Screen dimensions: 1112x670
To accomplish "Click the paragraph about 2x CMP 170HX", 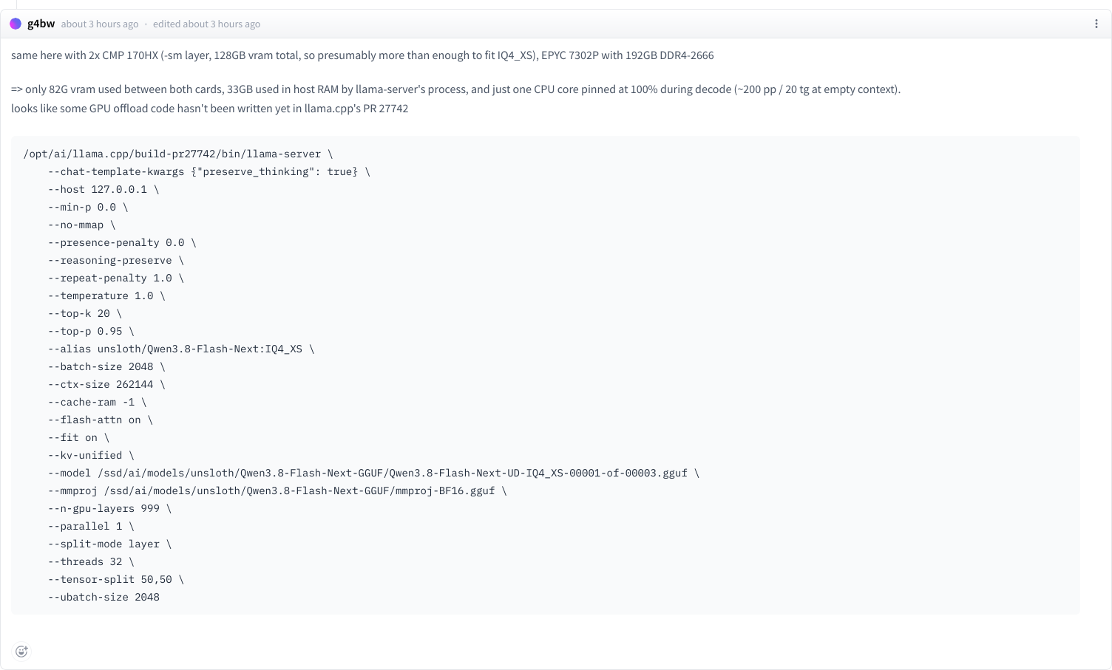I will tap(362, 55).
